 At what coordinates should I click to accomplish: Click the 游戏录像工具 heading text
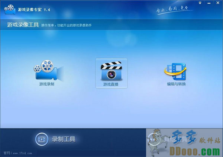pos(23,25)
